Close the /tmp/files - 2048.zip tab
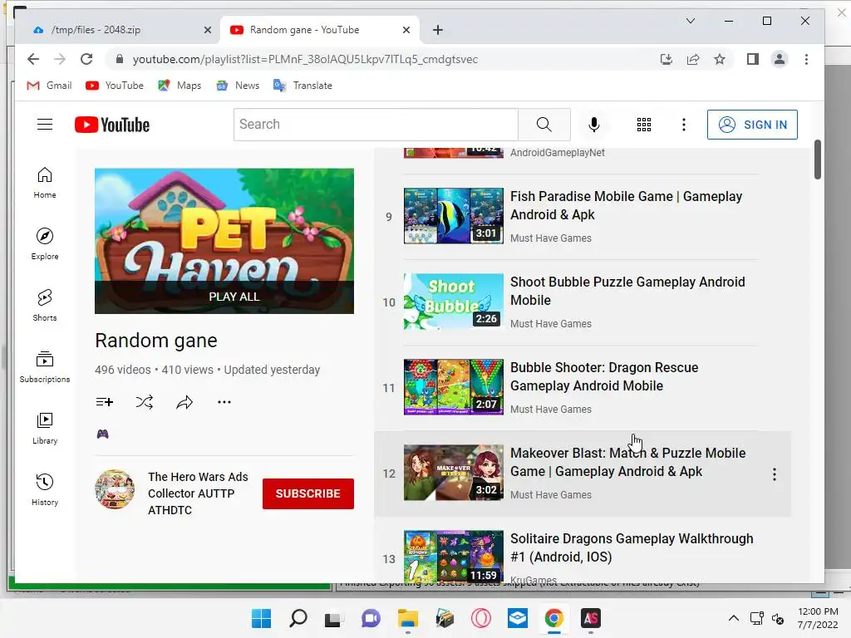Screen dimensions: 851x638 (207, 30)
